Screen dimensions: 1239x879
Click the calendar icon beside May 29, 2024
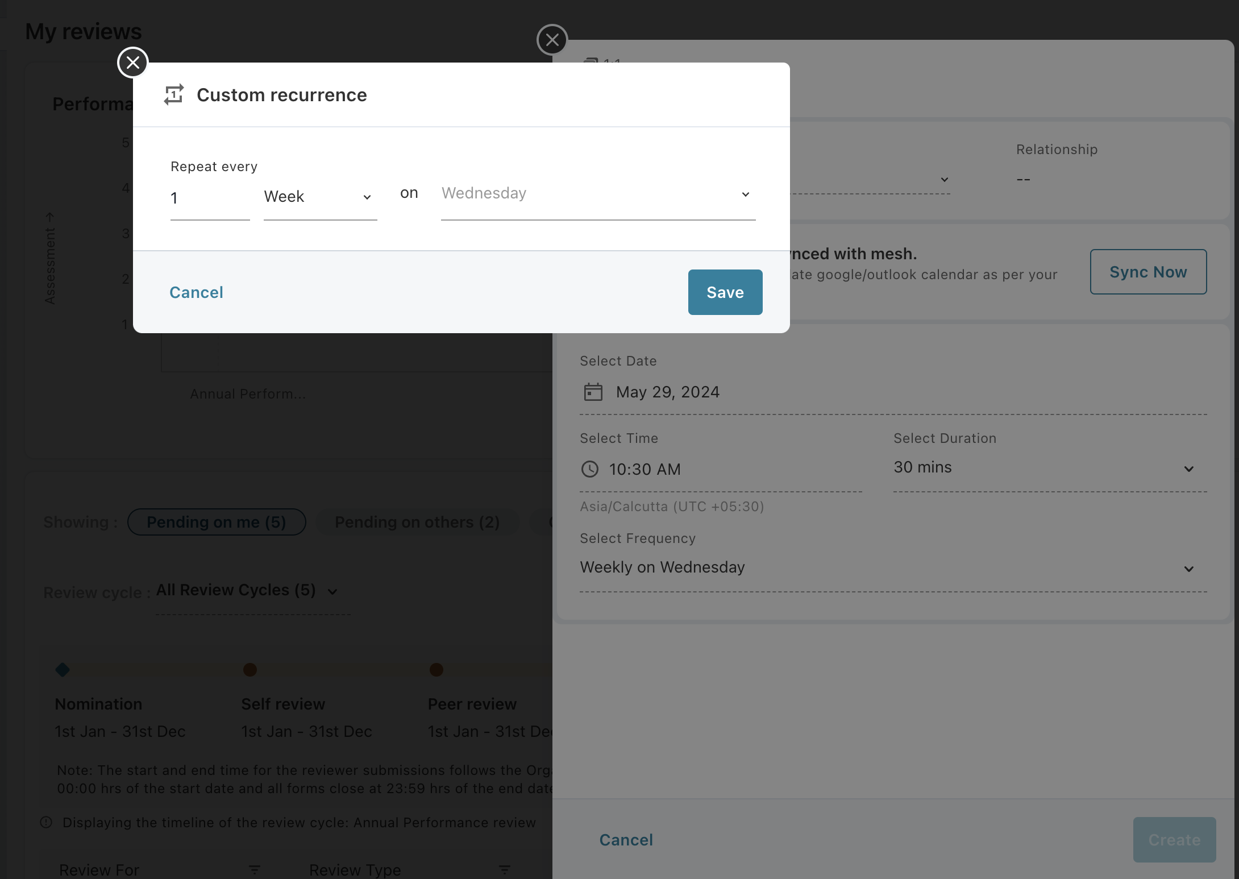tap(593, 392)
